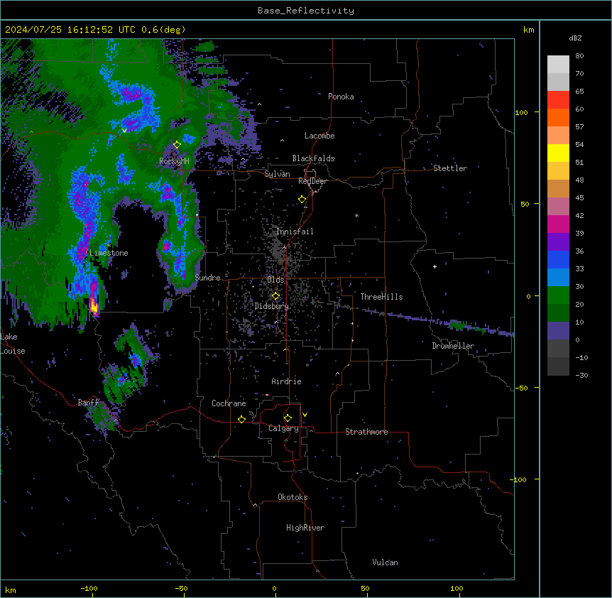
Task: Select the light gray 70-80 dBZ swatch
Action: click(558, 65)
